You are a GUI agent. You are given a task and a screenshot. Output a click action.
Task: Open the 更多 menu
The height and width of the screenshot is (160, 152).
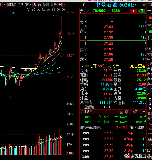tap(54, 4)
